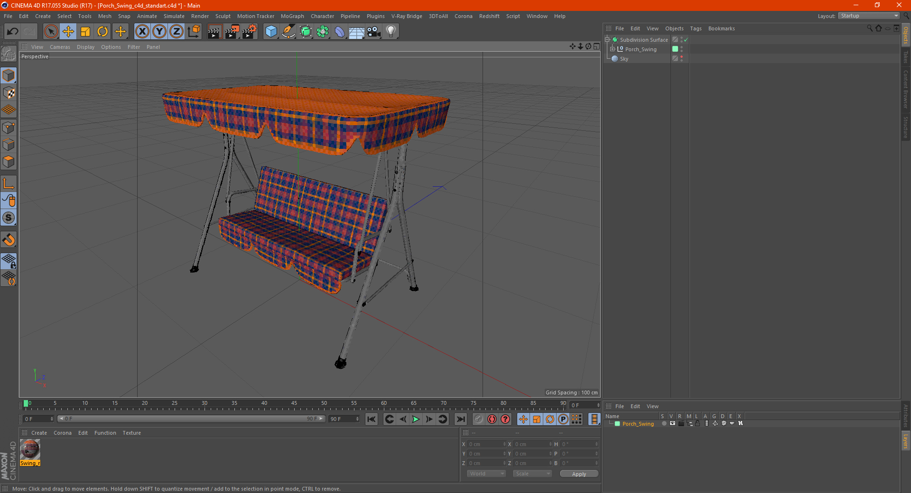911x493 pixels.
Task: Toggle Autokeying button
Action: [x=492, y=419]
